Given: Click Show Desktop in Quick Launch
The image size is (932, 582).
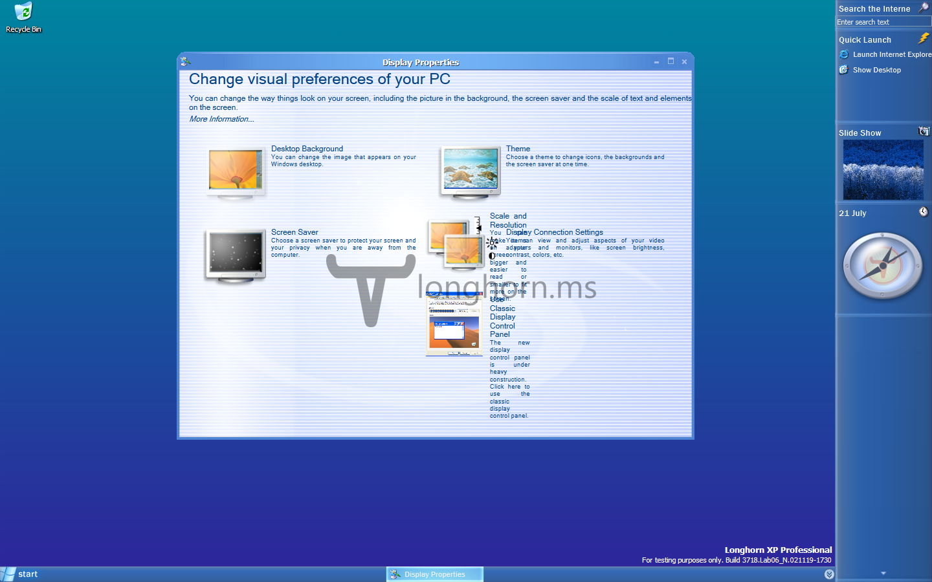Looking at the screenshot, I should click(870, 70).
